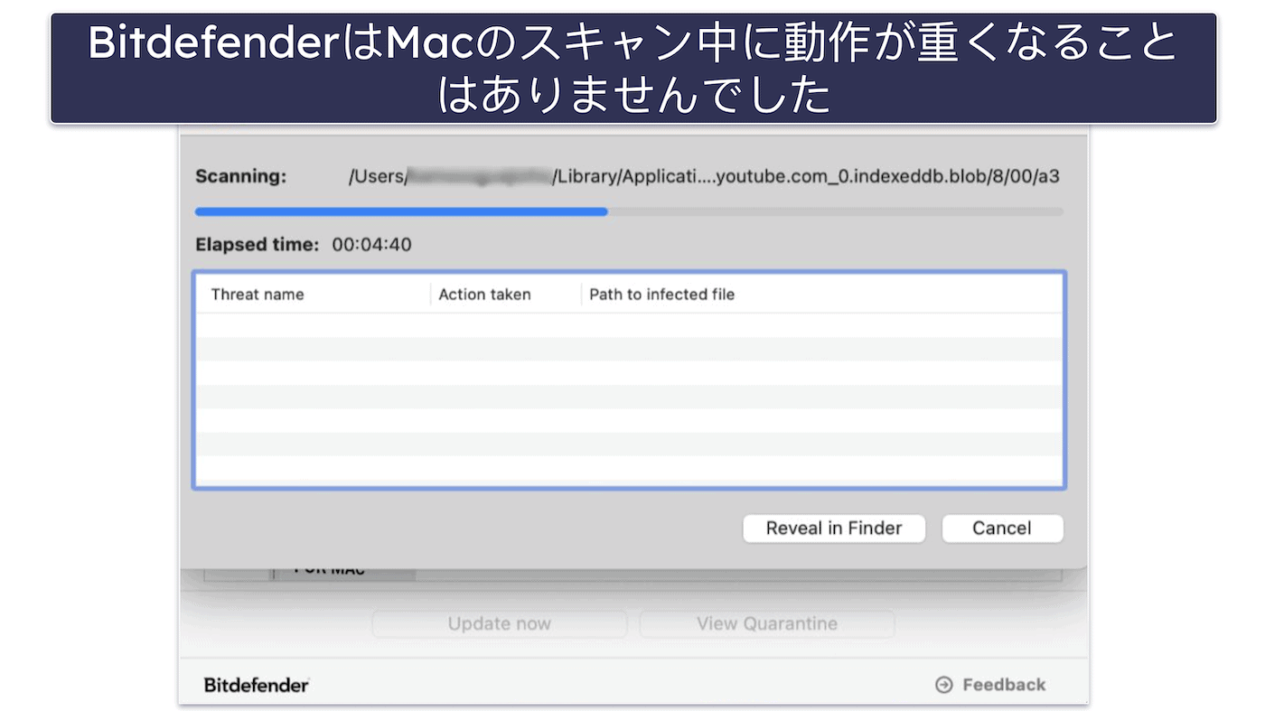Click the Elapsed time: label
Screen dimensions: 1265x711
(x=257, y=245)
